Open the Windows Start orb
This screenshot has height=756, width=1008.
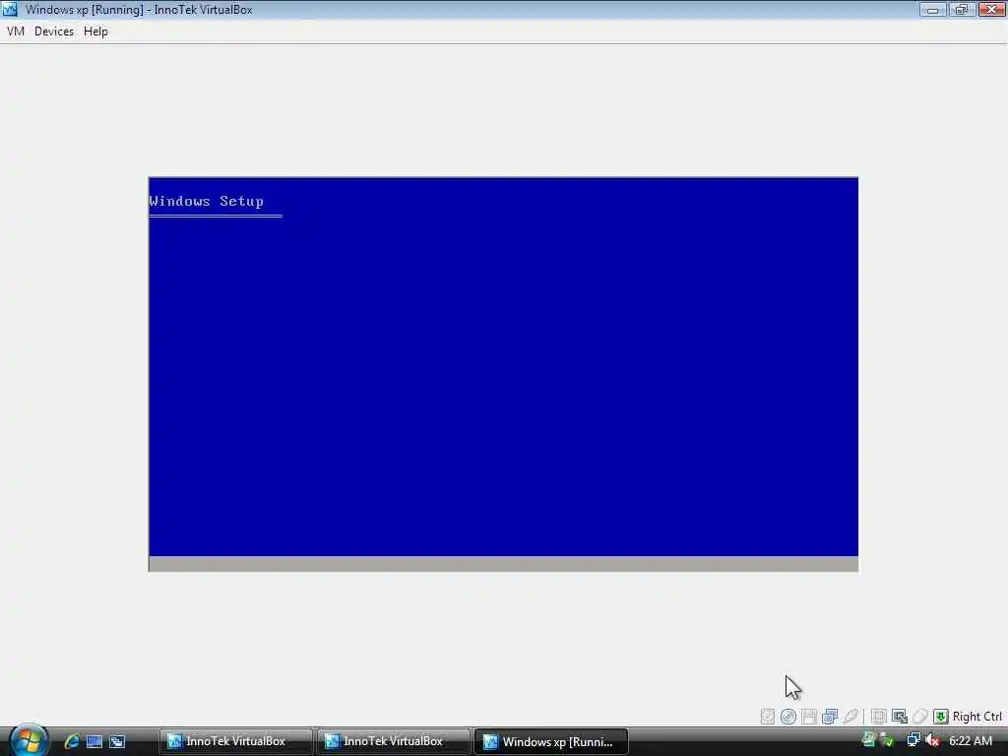pos(28,740)
